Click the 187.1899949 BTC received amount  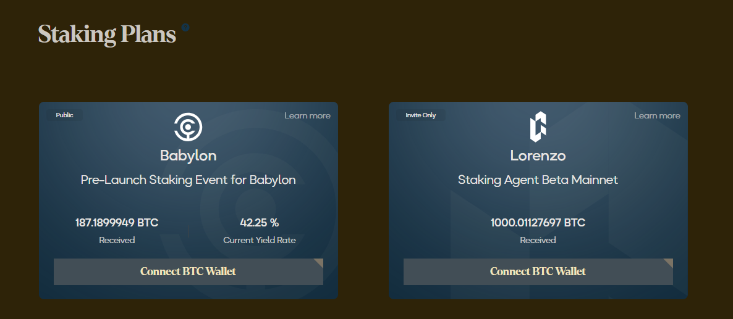(117, 223)
